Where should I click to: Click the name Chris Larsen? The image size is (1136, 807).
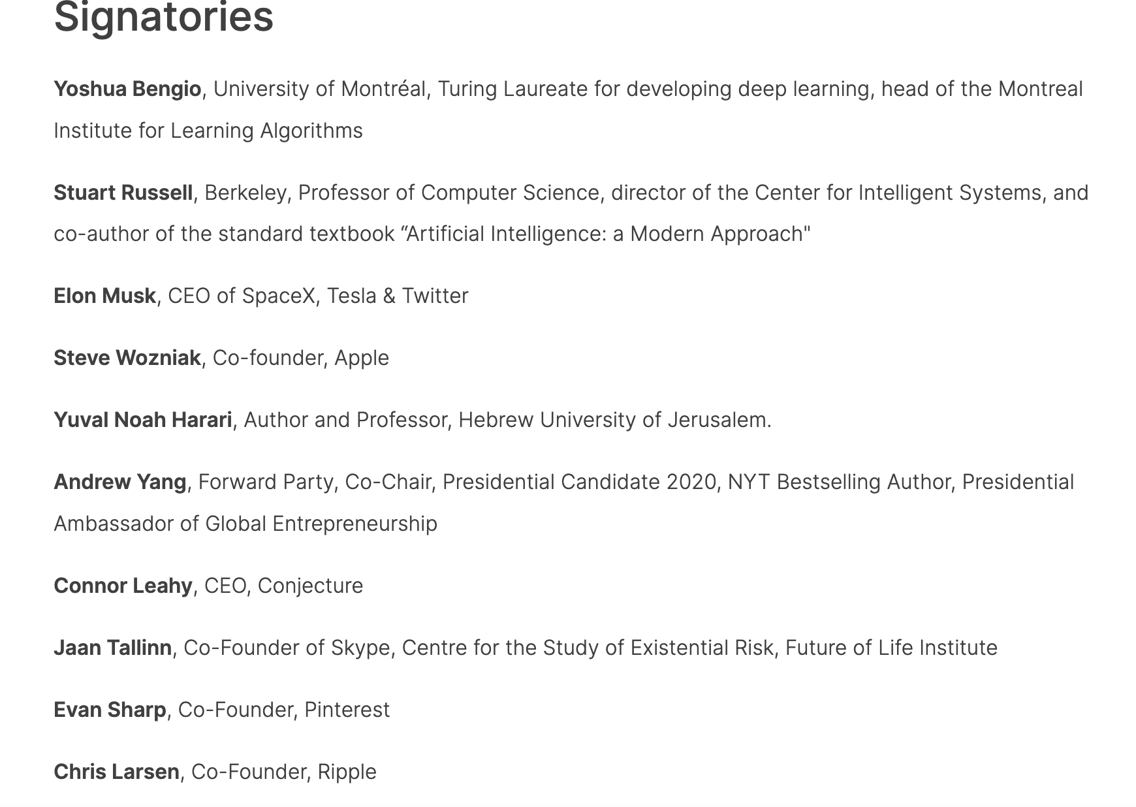[x=116, y=772]
